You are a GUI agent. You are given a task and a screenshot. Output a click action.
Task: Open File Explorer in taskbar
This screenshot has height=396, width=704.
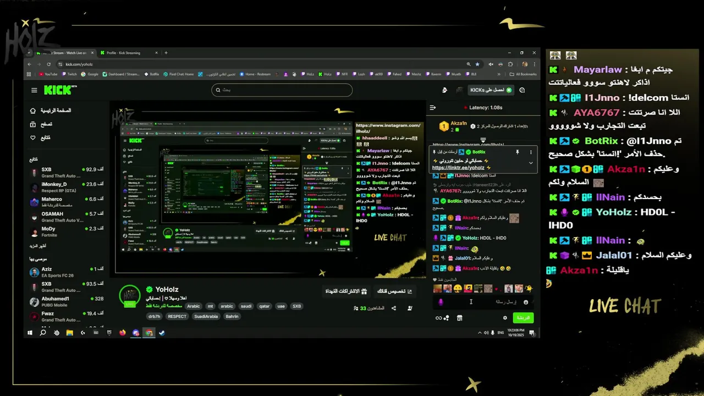[x=70, y=333]
